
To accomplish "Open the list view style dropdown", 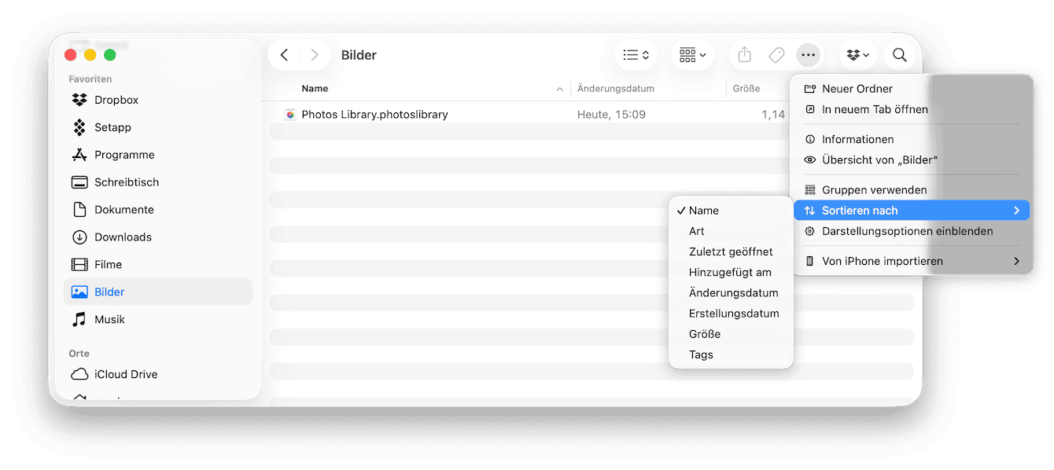I will (636, 55).
